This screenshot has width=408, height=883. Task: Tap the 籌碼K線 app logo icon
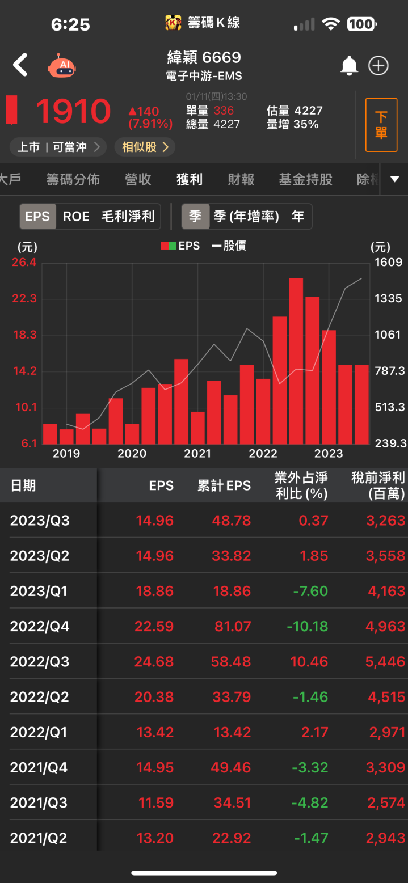(x=173, y=23)
